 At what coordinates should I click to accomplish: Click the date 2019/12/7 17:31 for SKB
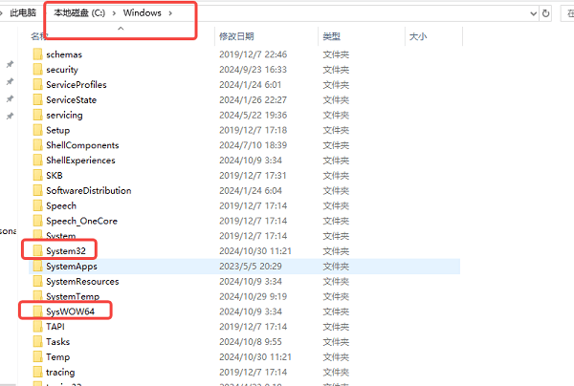tap(253, 176)
